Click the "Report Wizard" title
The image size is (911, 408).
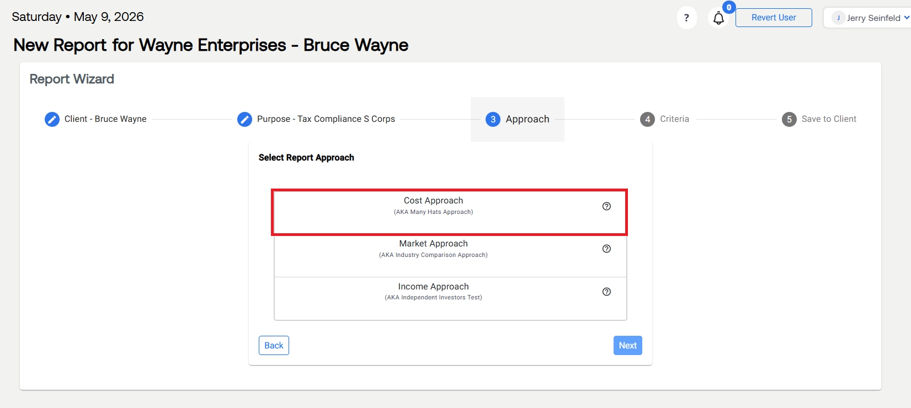click(x=72, y=79)
